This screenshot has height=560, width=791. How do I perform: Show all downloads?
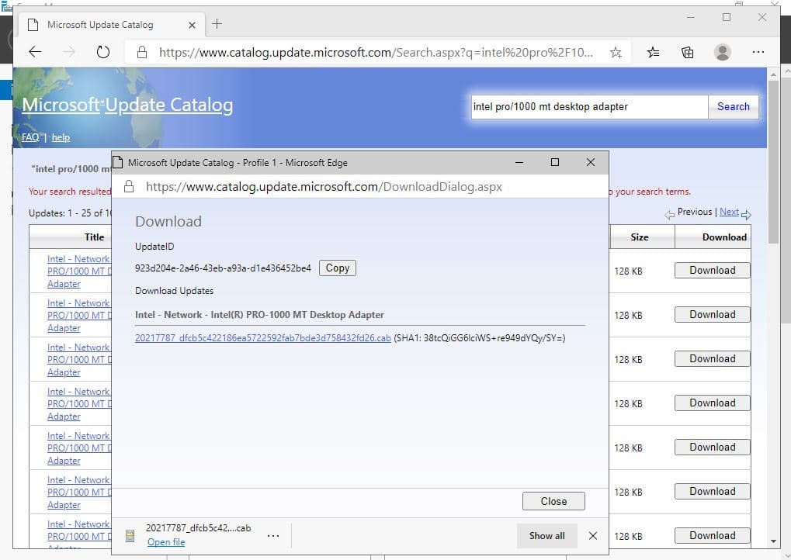(547, 535)
